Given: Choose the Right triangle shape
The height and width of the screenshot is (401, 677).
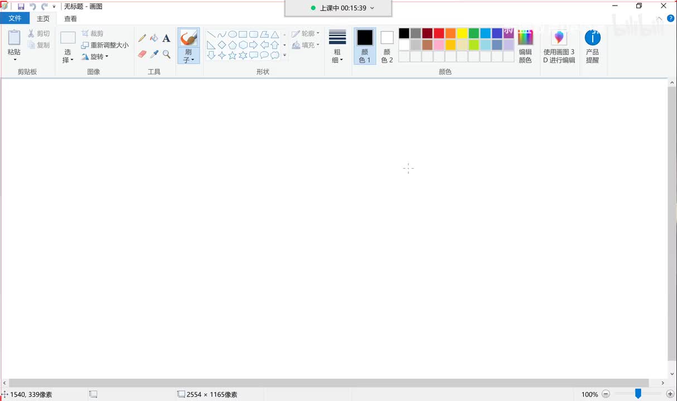Looking at the screenshot, I should (x=211, y=45).
